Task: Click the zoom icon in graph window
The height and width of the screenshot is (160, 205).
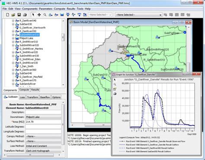Action: 115,84
